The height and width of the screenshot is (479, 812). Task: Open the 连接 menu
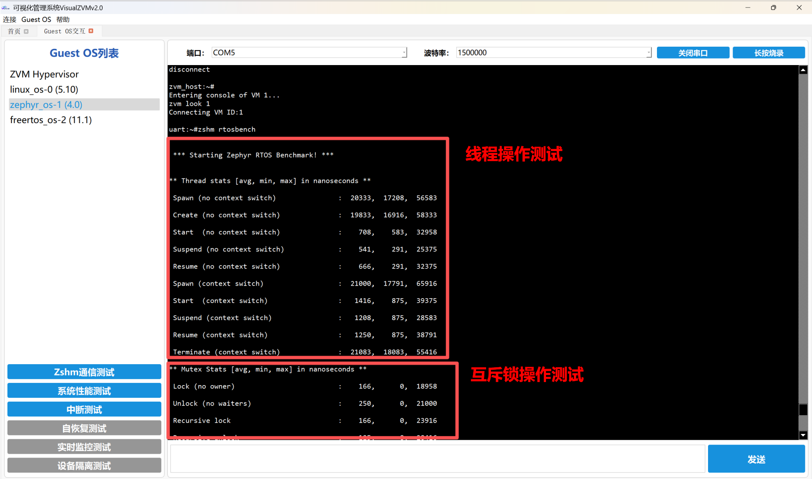[10, 20]
